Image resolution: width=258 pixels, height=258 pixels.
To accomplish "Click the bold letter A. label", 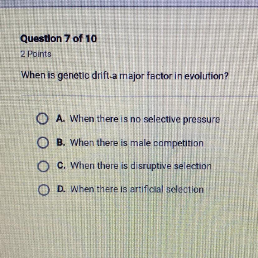I will (60, 118).
